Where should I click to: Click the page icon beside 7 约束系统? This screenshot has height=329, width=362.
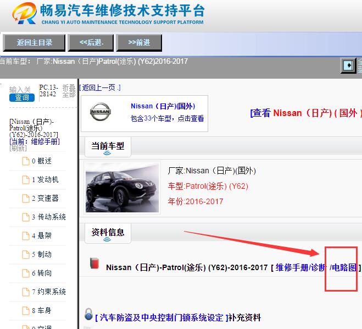tap(26, 292)
